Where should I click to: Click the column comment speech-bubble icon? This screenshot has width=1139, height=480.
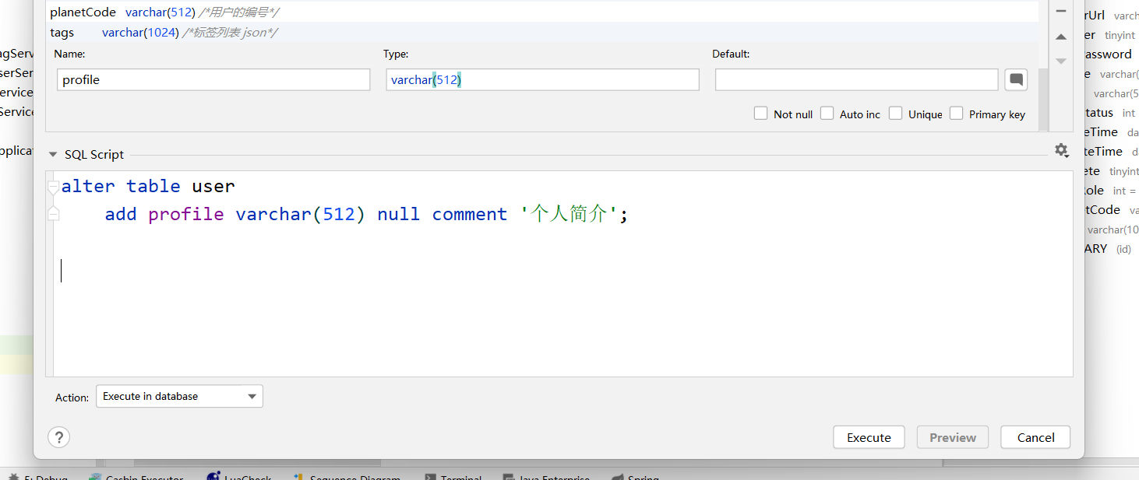point(1016,79)
